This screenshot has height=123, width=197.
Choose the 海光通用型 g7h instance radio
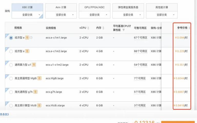coord(11,92)
